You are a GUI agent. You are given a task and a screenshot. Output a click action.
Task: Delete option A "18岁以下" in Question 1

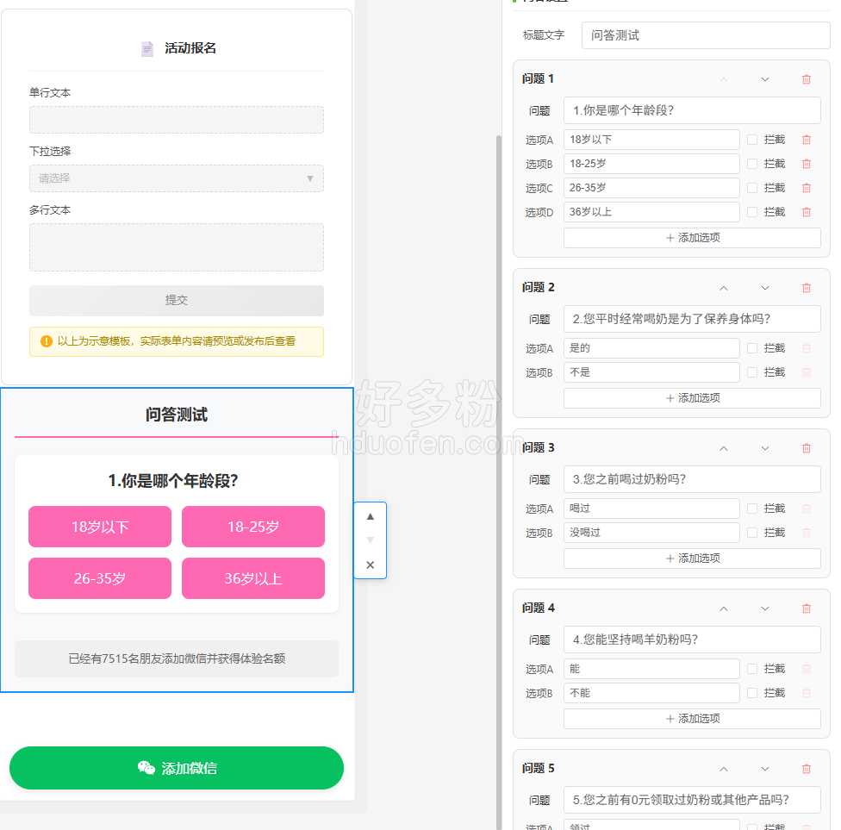click(x=807, y=140)
